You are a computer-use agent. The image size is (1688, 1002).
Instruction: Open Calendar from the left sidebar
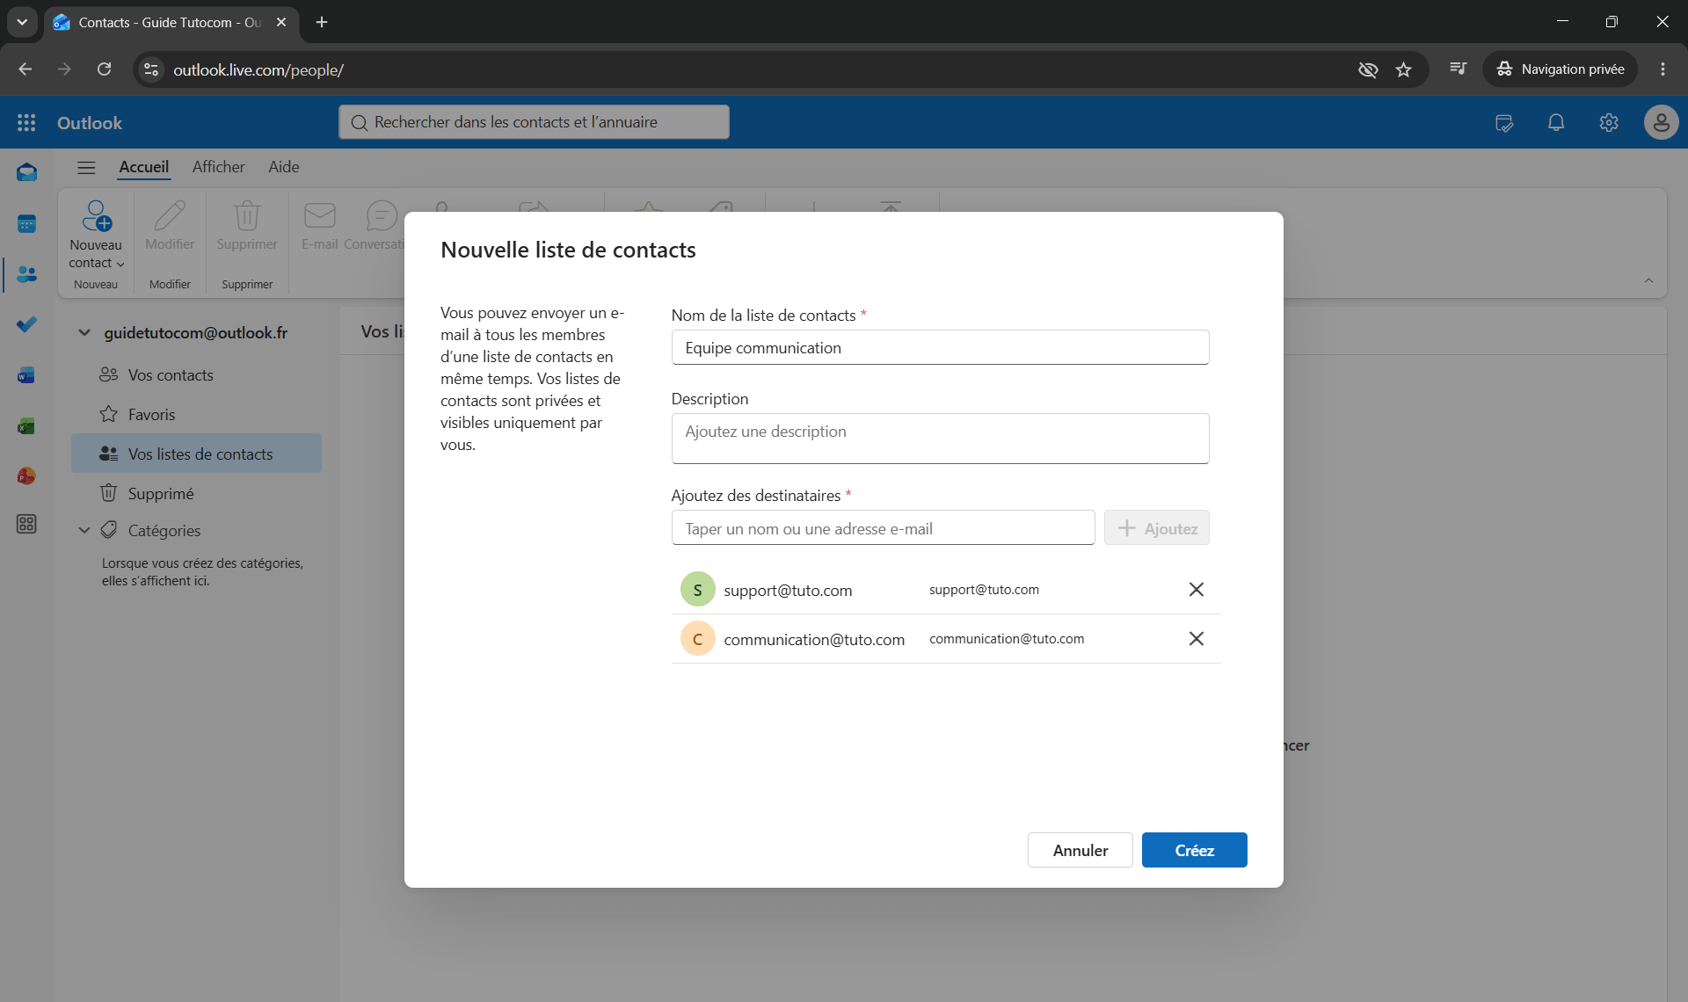26,224
